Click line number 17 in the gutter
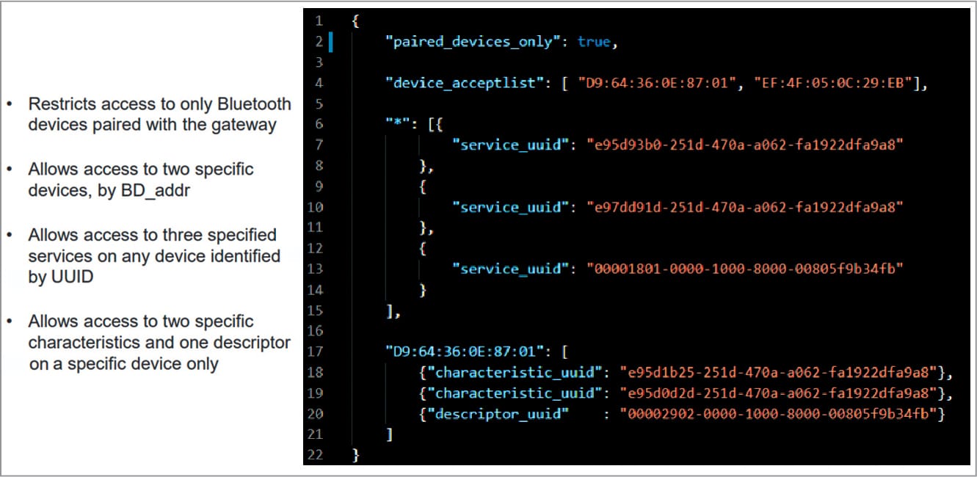Screen dimensions: 977x477 pyautogui.click(x=316, y=352)
